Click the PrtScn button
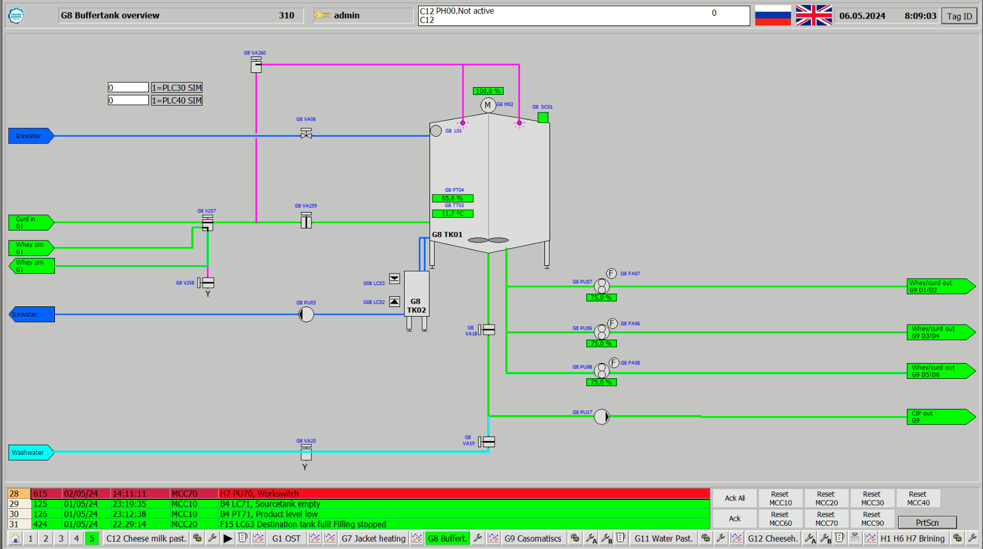 pos(927,522)
